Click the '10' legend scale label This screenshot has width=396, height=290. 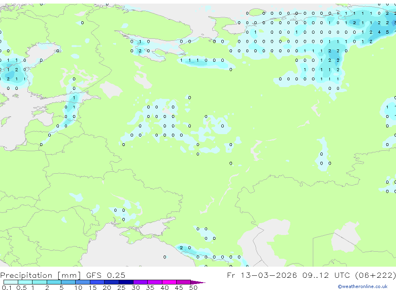pyautogui.click(x=78, y=288)
